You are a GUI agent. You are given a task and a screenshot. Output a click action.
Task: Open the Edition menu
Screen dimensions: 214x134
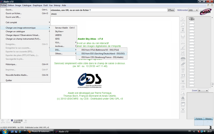pyautogui.click(x=11, y=5)
